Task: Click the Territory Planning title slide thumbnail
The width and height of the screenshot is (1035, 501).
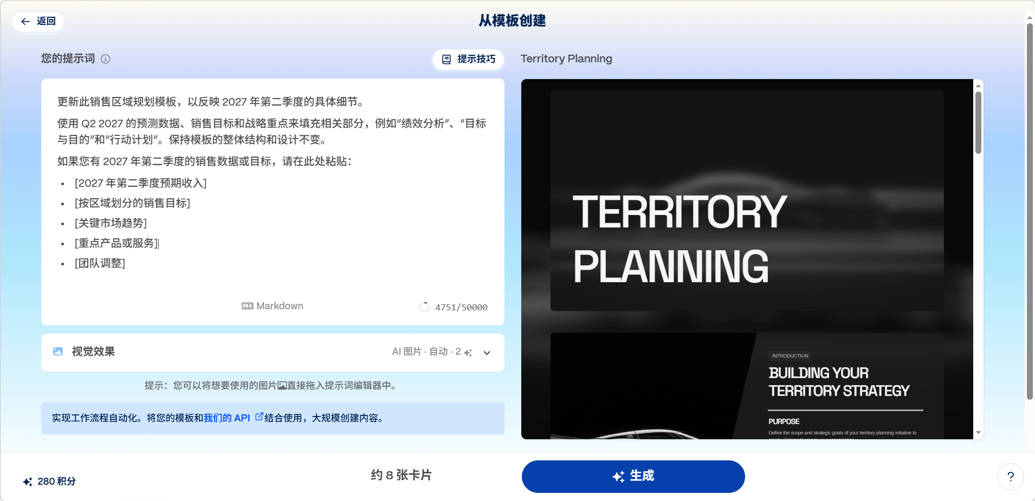Action: pos(747,200)
